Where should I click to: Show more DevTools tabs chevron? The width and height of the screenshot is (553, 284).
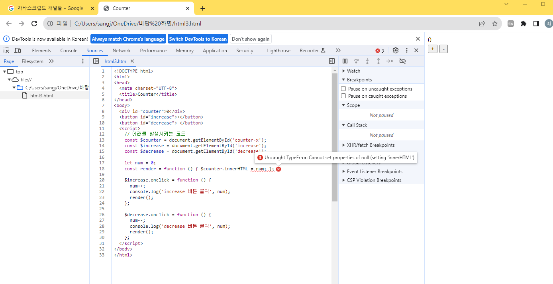(338, 51)
